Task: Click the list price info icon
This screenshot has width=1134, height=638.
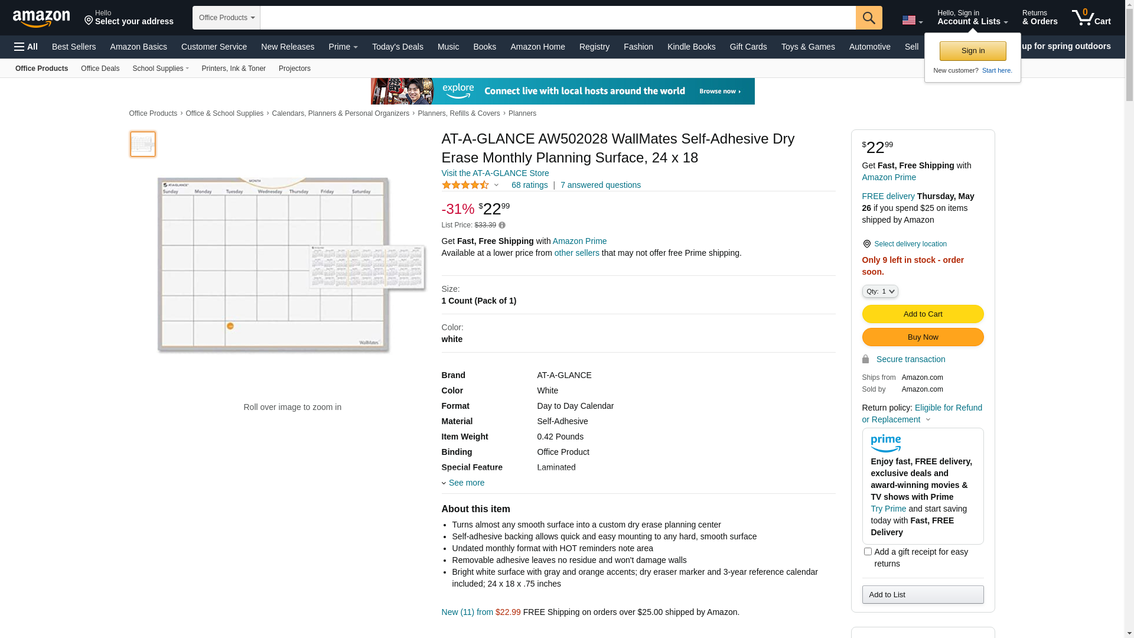Action: [x=502, y=225]
